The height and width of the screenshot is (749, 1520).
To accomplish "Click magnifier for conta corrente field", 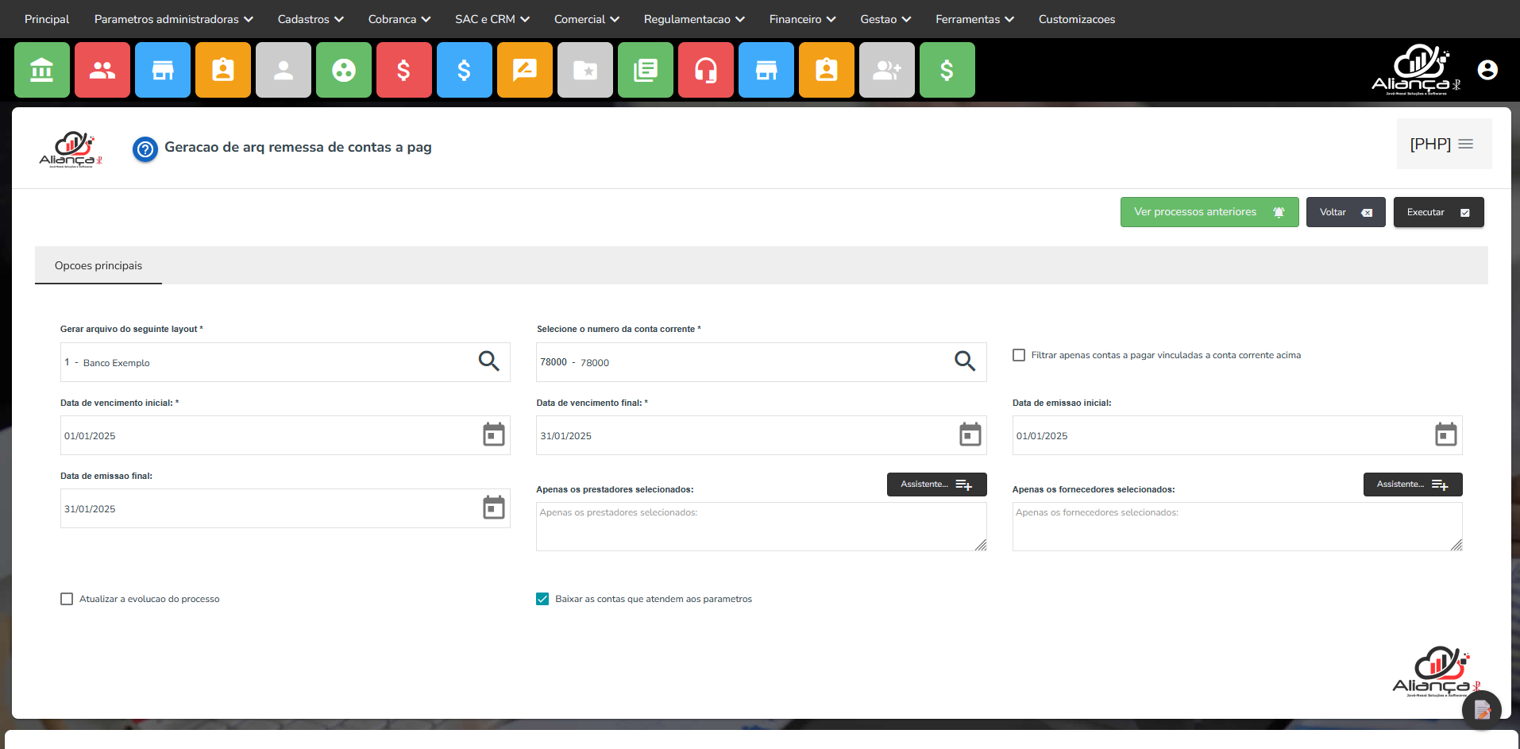I will pyautogui.click(x=964, y=361).
